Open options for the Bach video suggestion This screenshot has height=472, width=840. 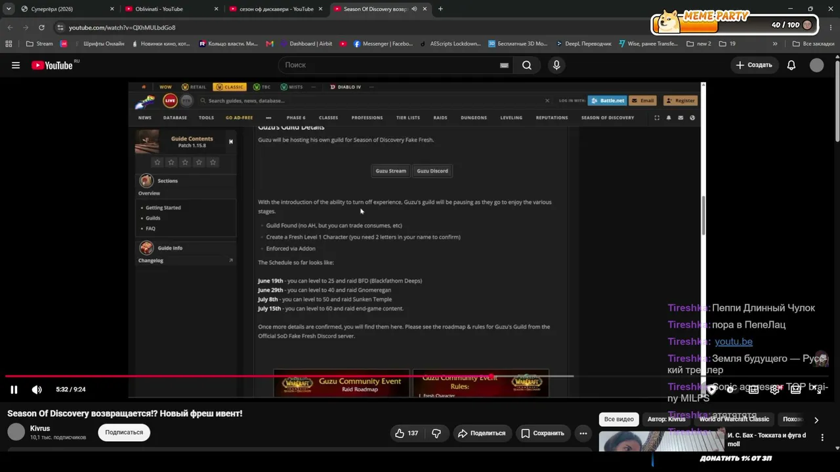822,437
